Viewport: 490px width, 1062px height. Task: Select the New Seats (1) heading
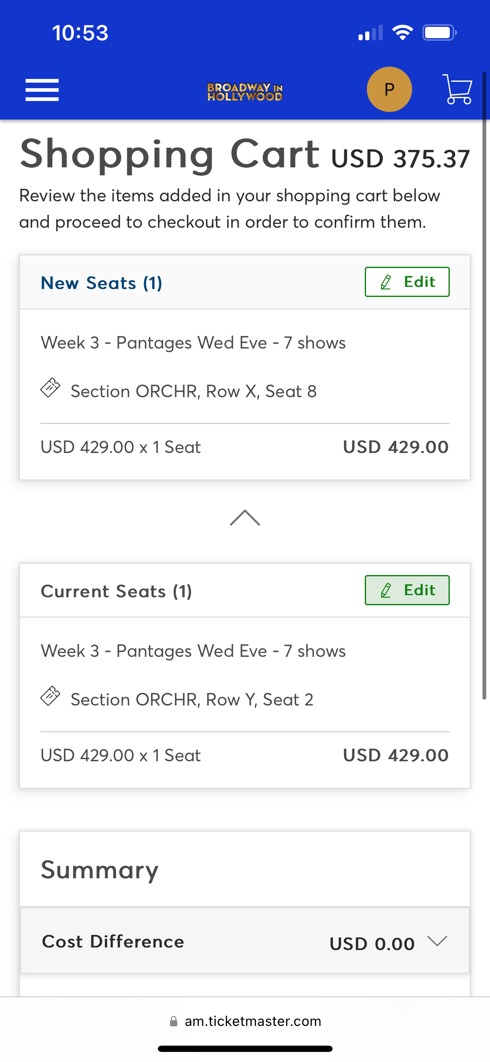tap(102, 283)
